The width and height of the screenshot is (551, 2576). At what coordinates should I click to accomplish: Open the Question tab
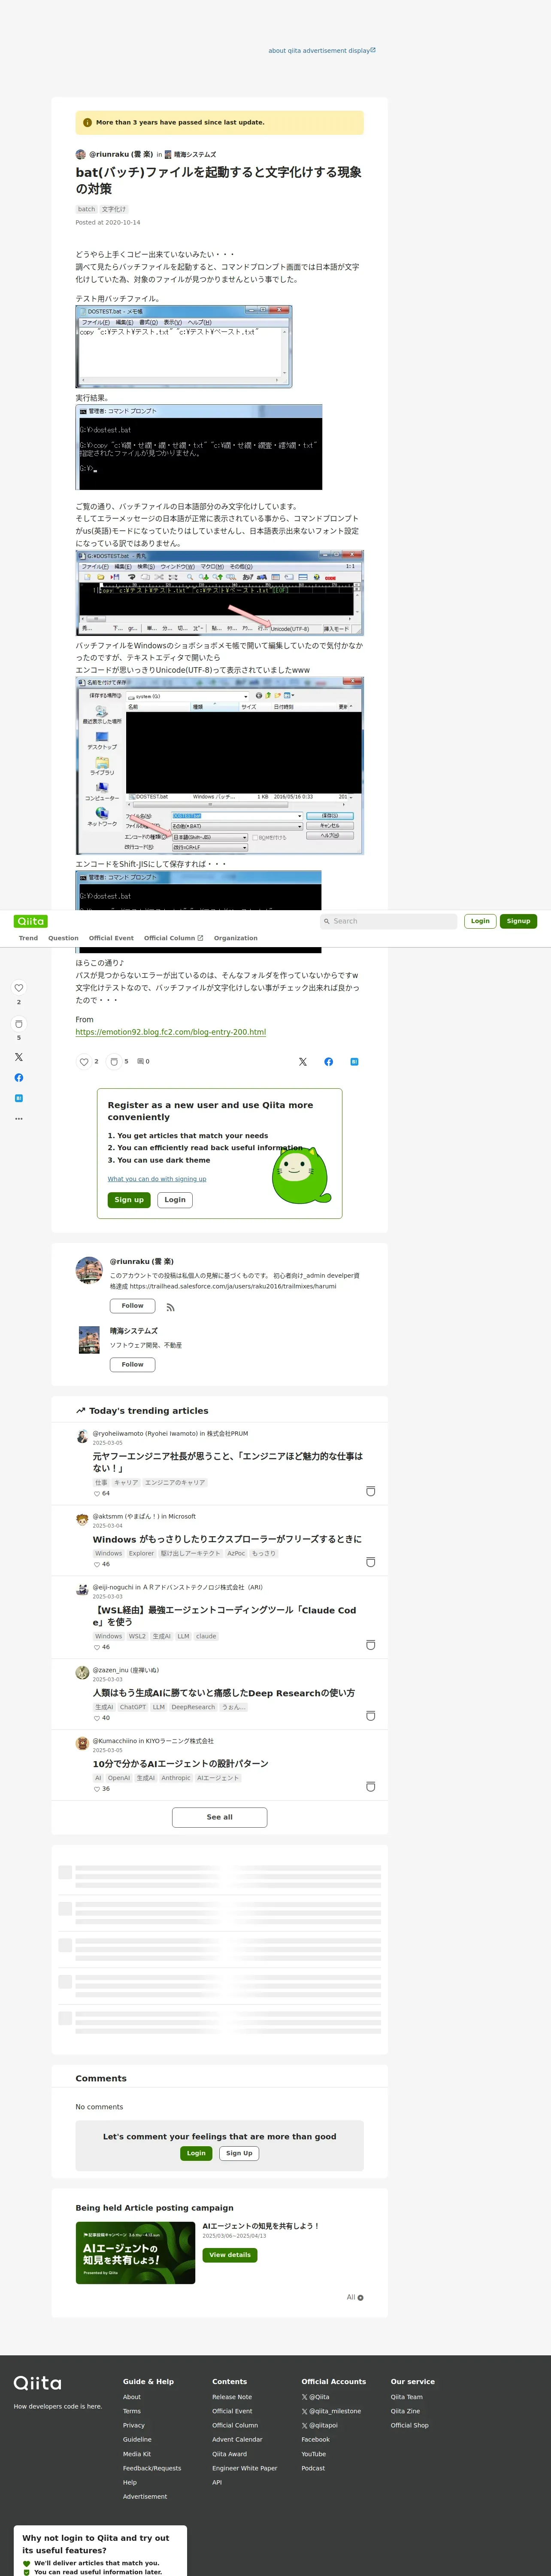pos(63,938)
